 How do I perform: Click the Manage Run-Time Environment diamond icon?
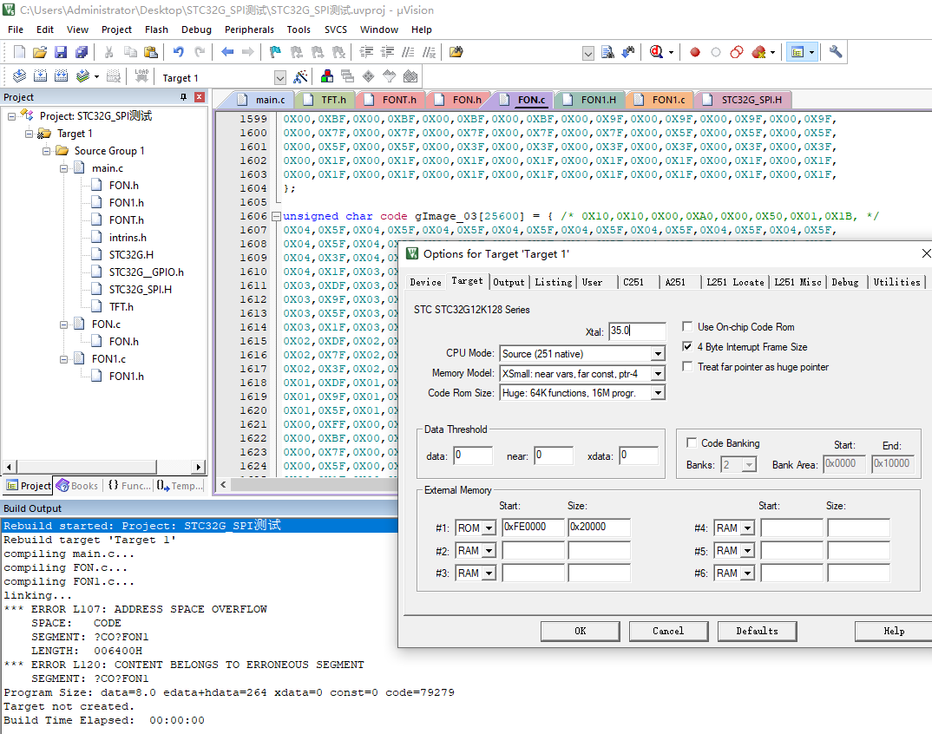point(369,76)
